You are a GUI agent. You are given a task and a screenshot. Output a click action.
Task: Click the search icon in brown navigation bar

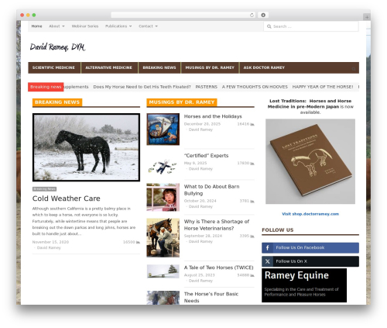[354, 69]
